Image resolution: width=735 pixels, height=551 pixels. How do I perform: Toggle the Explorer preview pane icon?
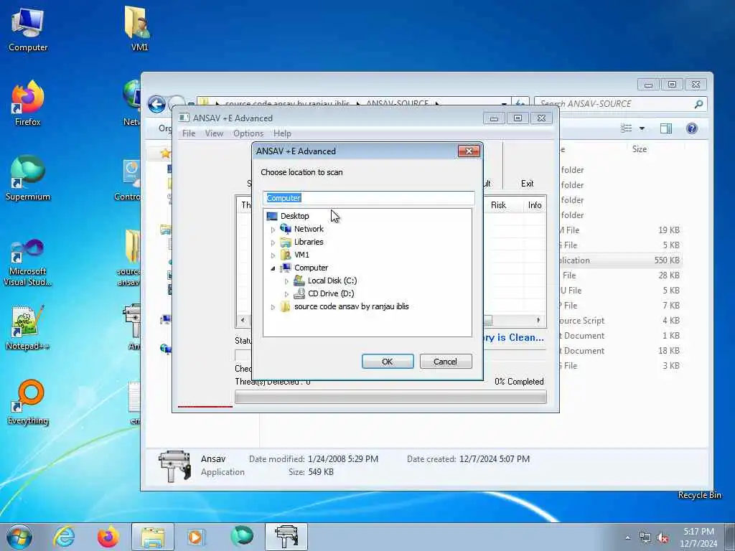coord(665,128)
